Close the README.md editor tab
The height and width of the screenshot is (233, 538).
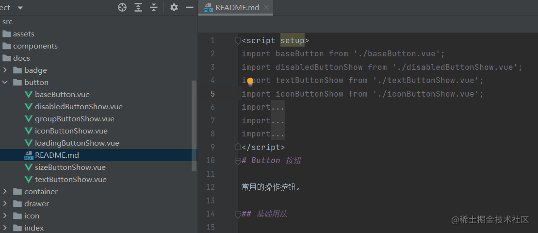pyautogui.click(x=266, y=7)
